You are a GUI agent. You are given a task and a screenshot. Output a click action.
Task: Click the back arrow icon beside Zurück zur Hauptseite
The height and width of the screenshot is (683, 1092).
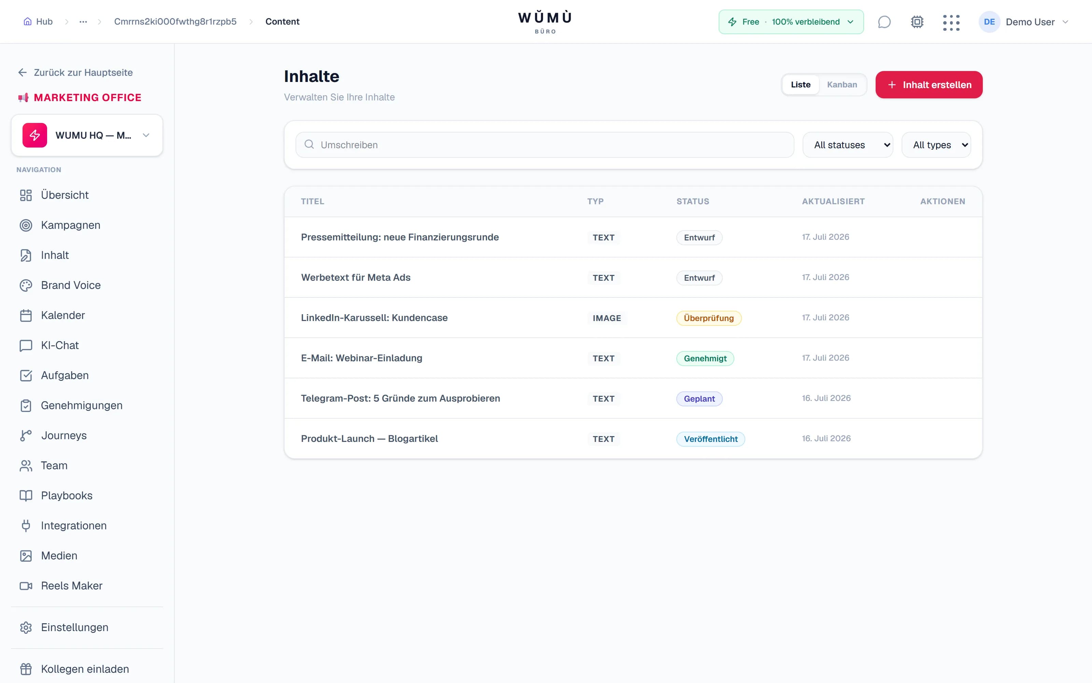coord(23,72)
